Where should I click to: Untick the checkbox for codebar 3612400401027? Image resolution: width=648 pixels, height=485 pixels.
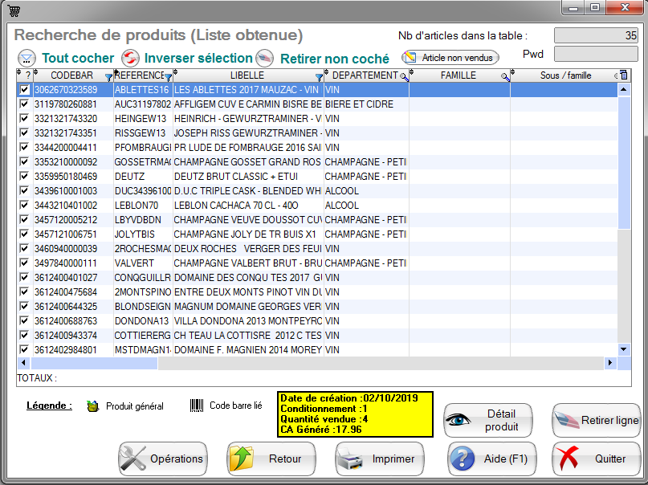coord(24,278)
